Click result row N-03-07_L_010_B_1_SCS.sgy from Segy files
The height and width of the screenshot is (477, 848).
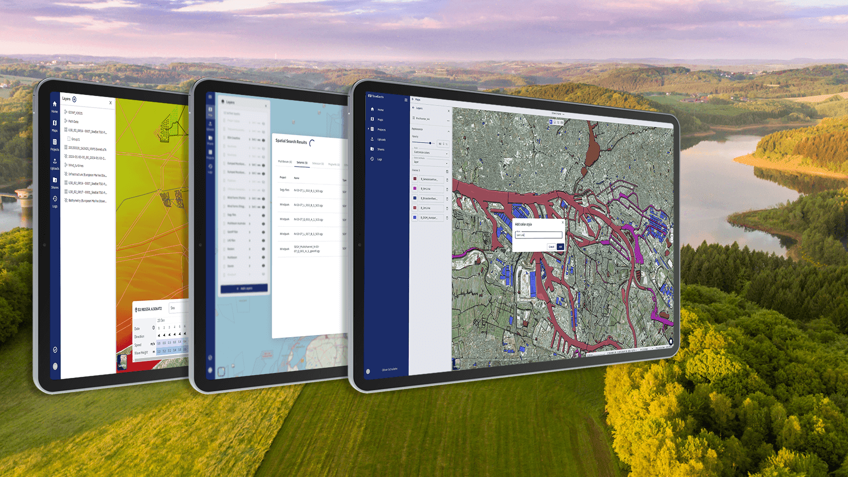coord(312,190)
